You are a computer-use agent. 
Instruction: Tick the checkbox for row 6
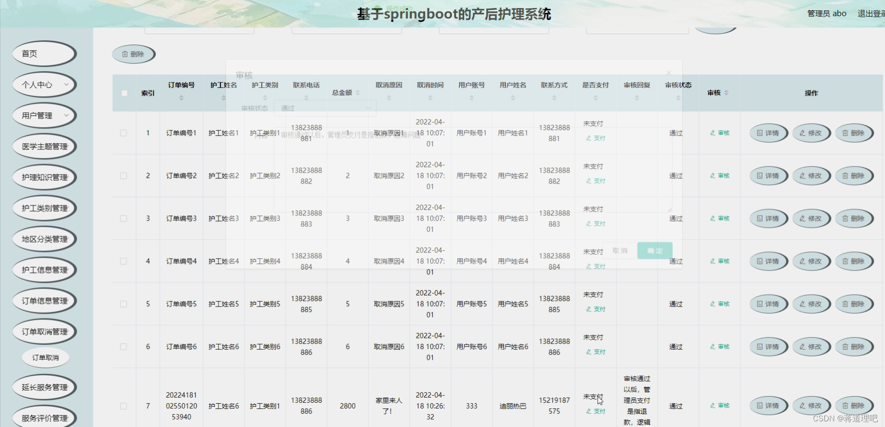(123, 346)
